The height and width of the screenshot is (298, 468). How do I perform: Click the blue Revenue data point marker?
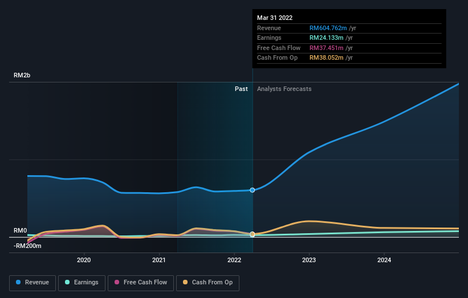pos(253,190)
